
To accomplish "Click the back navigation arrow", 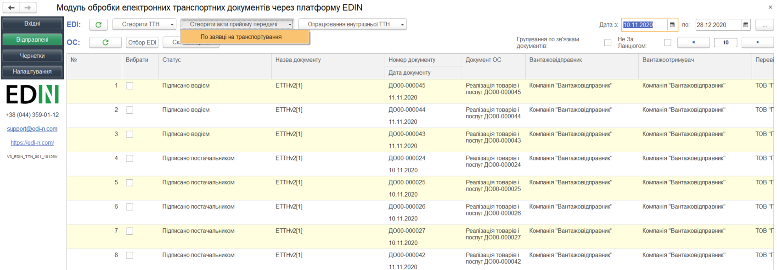I will tap(11, 8).
